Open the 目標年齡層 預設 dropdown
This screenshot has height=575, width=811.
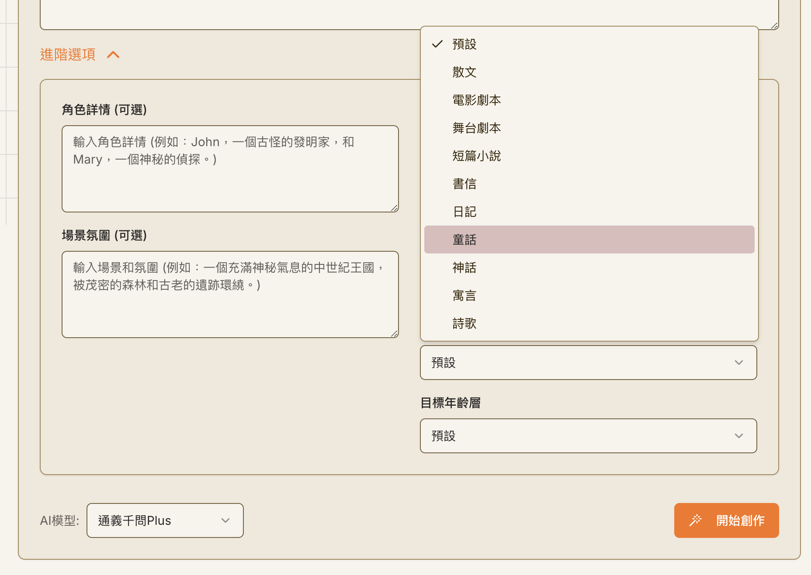pos(588,436)
